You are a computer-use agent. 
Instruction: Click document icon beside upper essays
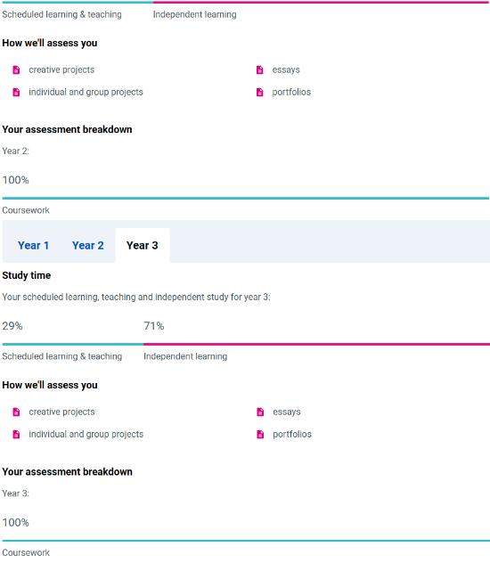click(x=259, y=70)
